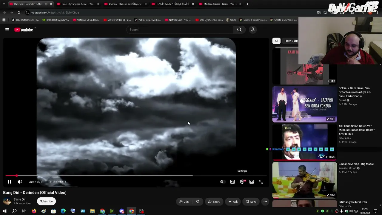The width and height of the screenshot is (382, 215).
Task: Open the player settings gear
Action: click(x=242, y=182)
